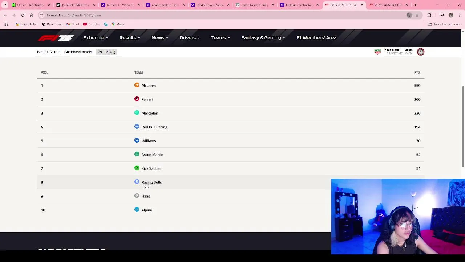The height and width of the screenshot is (262, 465).
Task: Switch to the tabla de constructores tab
Action: click(x=299, y=5)
